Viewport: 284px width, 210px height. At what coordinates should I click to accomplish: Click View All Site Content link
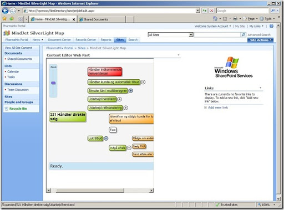(18, 48)
